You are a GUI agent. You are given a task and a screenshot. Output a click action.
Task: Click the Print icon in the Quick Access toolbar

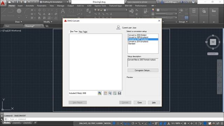pyautogui.click(x=25, y=2)
